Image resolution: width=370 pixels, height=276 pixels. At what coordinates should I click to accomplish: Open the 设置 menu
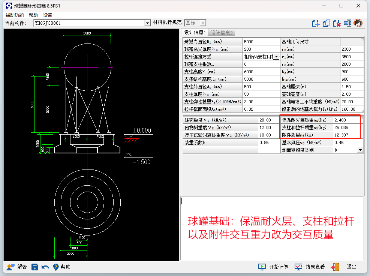(x=48, y=15)
